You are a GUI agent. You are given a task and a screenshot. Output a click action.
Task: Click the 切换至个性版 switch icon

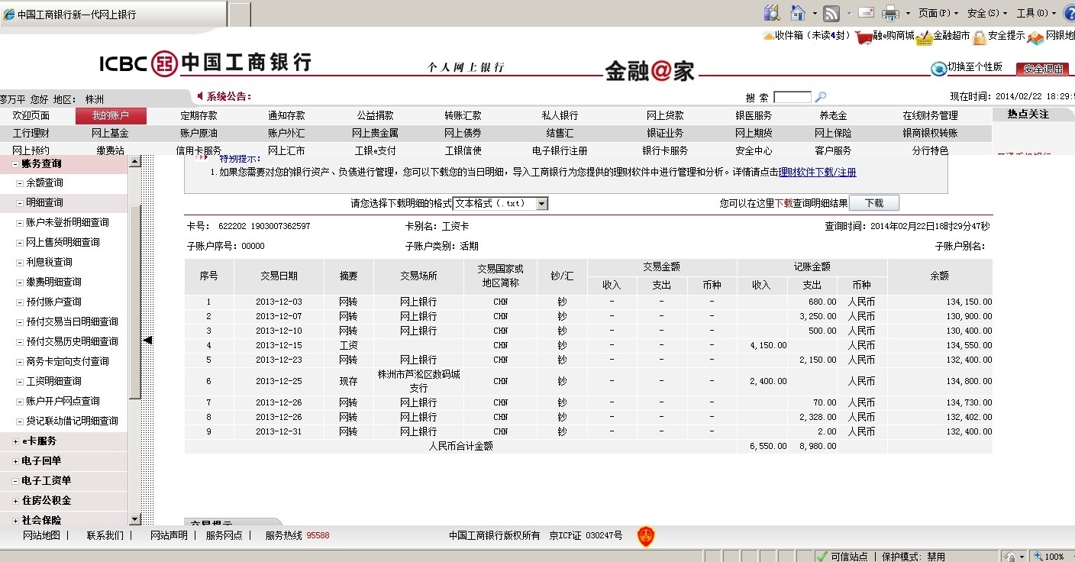click(x=938, y=69)
